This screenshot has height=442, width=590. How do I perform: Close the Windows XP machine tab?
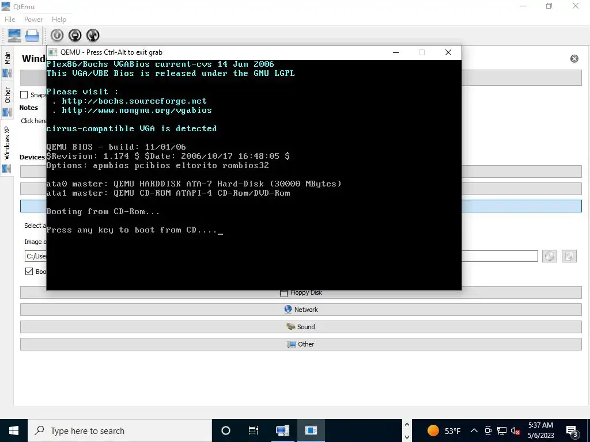tap(574, 59)
